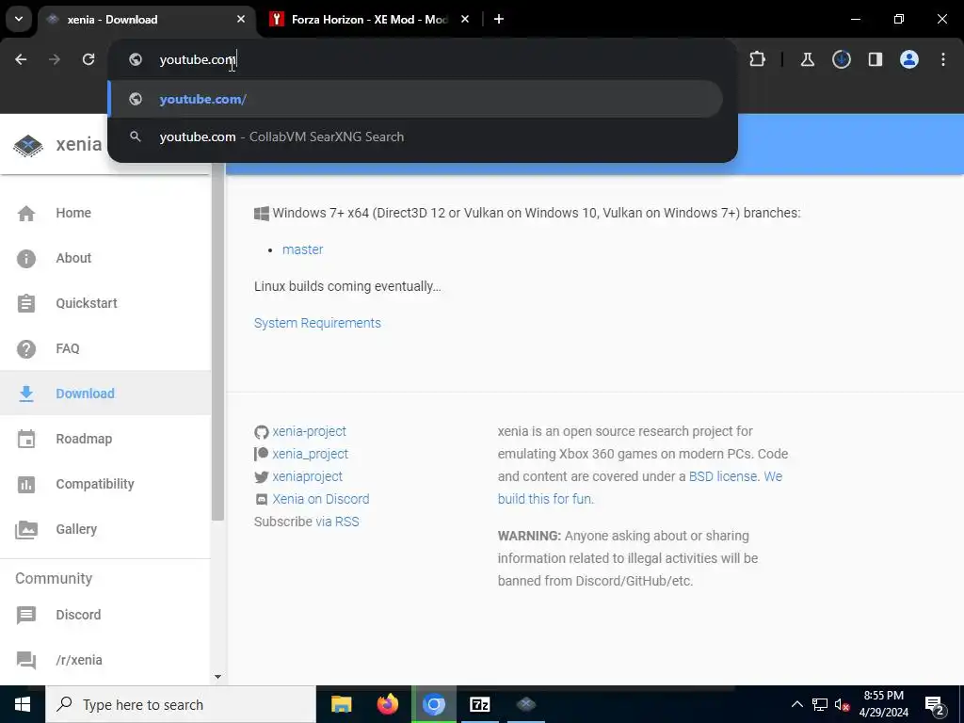Open the xenia_project Patreon link
The image size is (964, 723).
(x=311, y=454)
